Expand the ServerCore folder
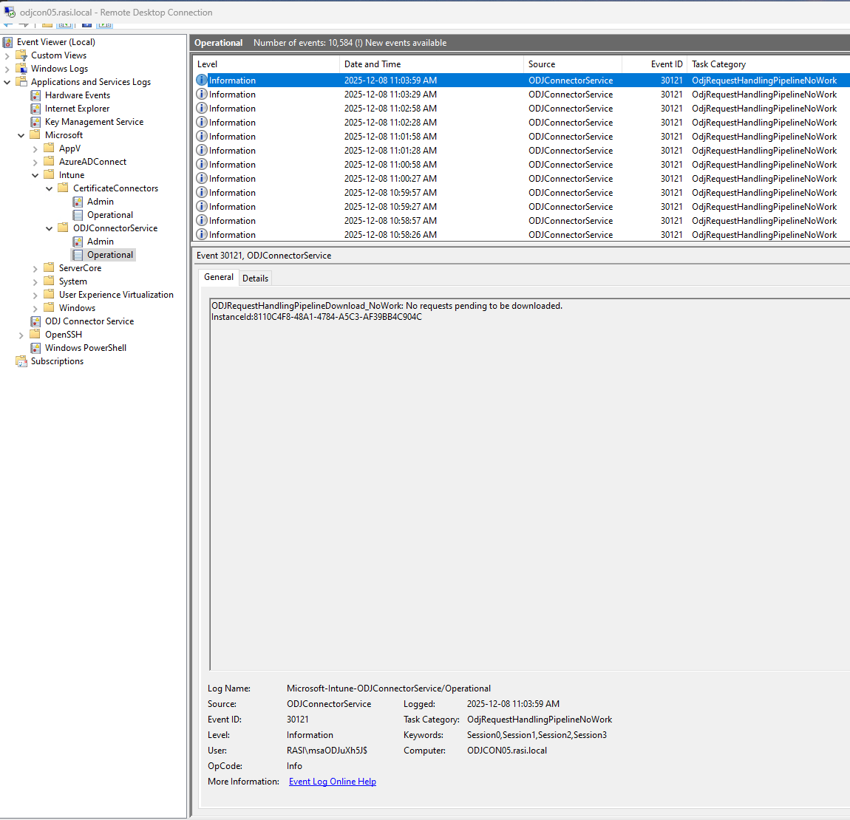 point(35,269)
